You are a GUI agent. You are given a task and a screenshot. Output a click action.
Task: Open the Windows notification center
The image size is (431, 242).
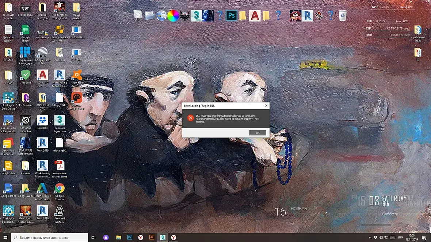point(424,238)
